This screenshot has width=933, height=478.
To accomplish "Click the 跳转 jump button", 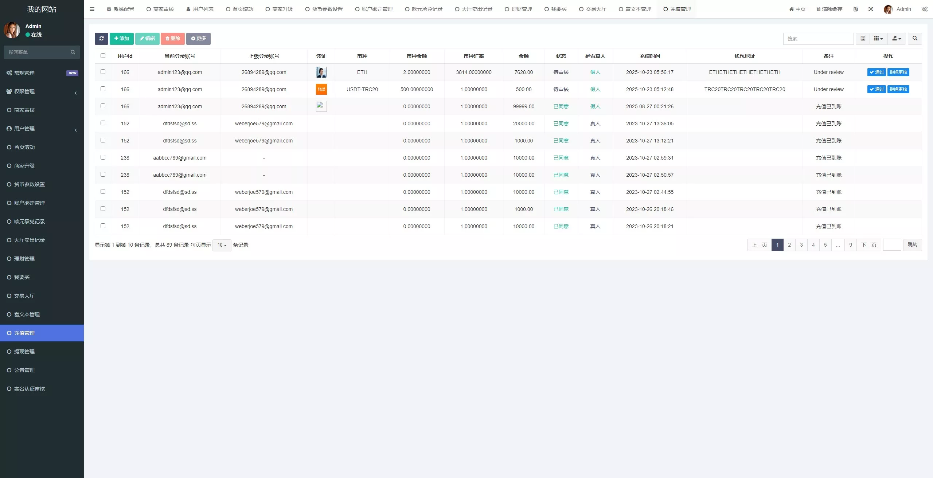I will click(x=913, y=245).
